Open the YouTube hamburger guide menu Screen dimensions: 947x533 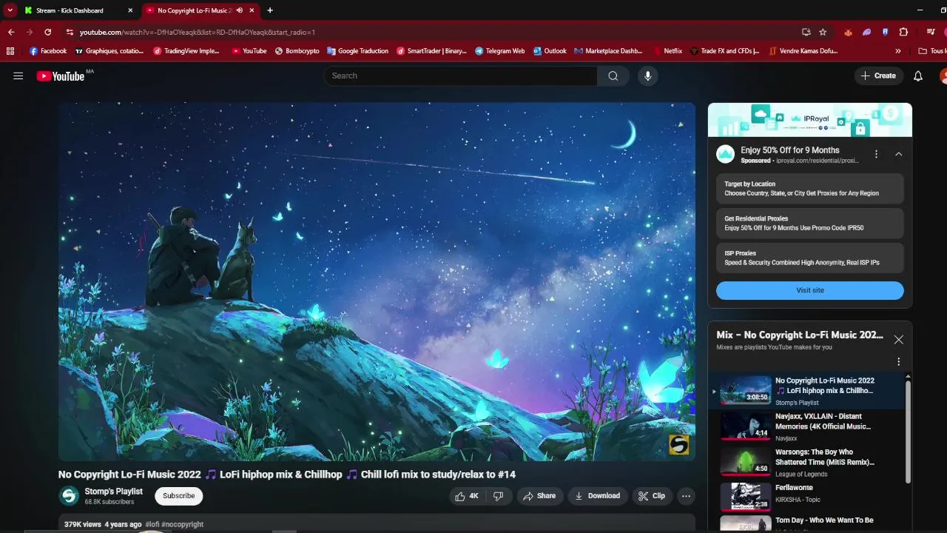click(x=18, y=76)
